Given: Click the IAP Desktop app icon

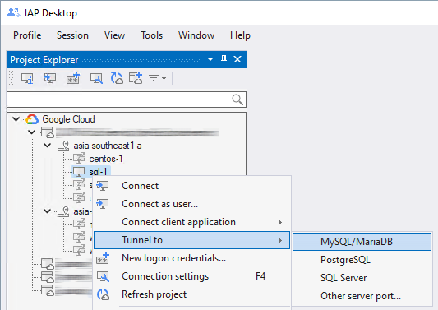Looking at the screenshot, I should 13,13.
